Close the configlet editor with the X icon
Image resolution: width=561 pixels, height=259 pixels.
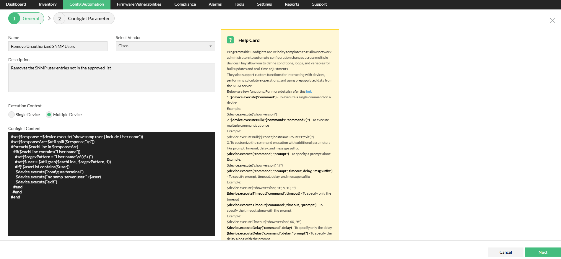[552, 20]
